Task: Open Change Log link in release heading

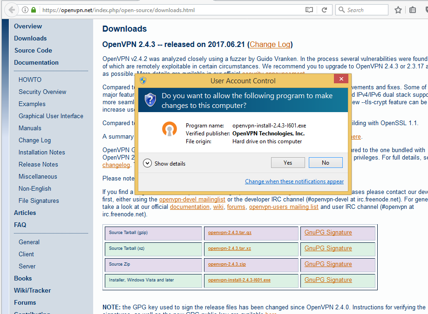Action: (270, 45)
